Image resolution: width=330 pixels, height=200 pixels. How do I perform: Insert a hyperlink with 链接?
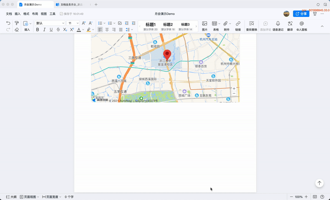(238, 26)
